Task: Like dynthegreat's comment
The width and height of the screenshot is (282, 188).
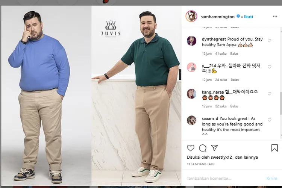Action: coord(269,40)
